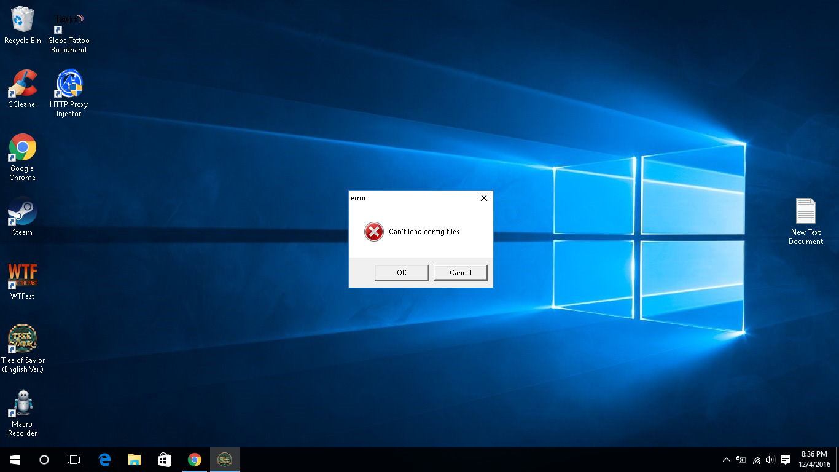Open the Windows Start menu
Viewport: 839px width, 472px height.
(15, 460)
